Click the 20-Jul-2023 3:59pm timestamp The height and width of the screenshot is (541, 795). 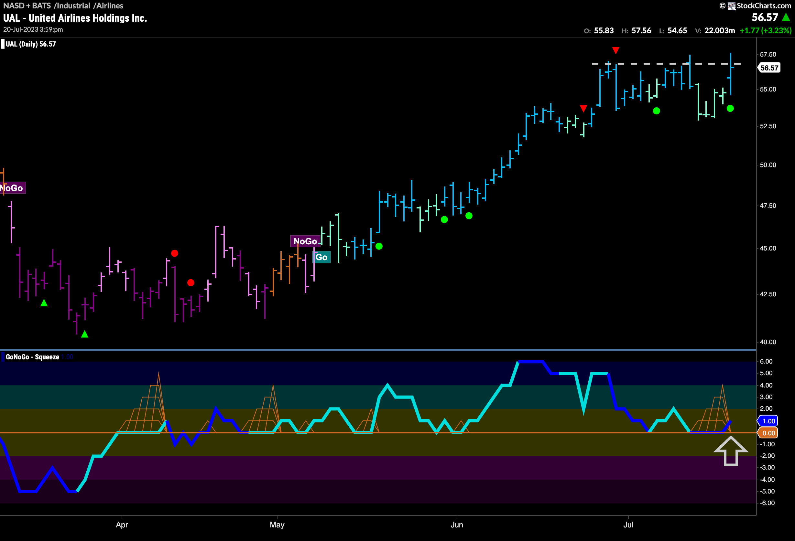pyautogui.click(x=33, y=29)
